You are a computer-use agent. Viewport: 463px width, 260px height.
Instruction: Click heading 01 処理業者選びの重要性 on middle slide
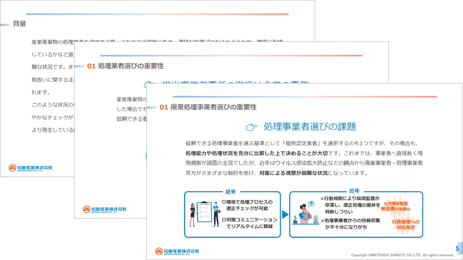126,66
